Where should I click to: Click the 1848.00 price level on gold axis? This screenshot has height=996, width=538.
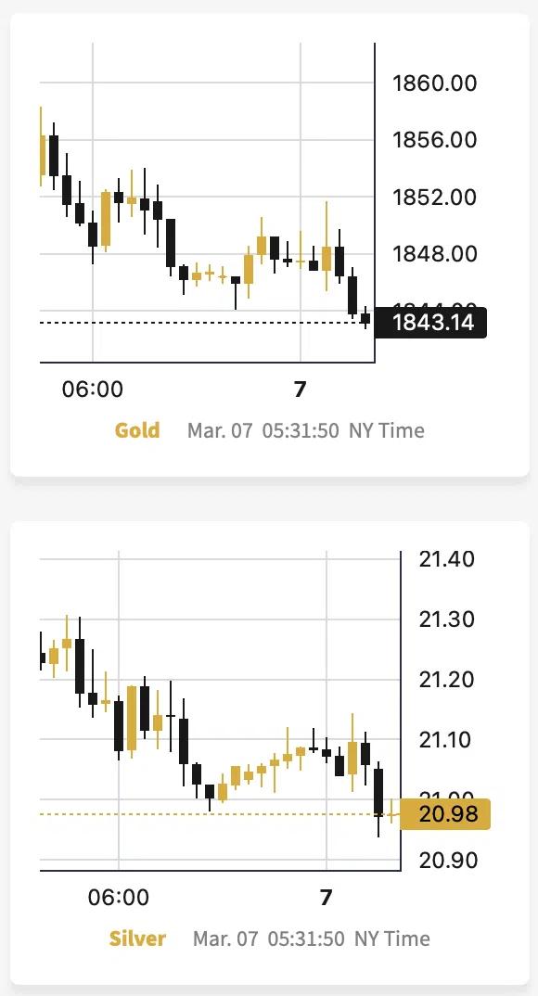434,254
